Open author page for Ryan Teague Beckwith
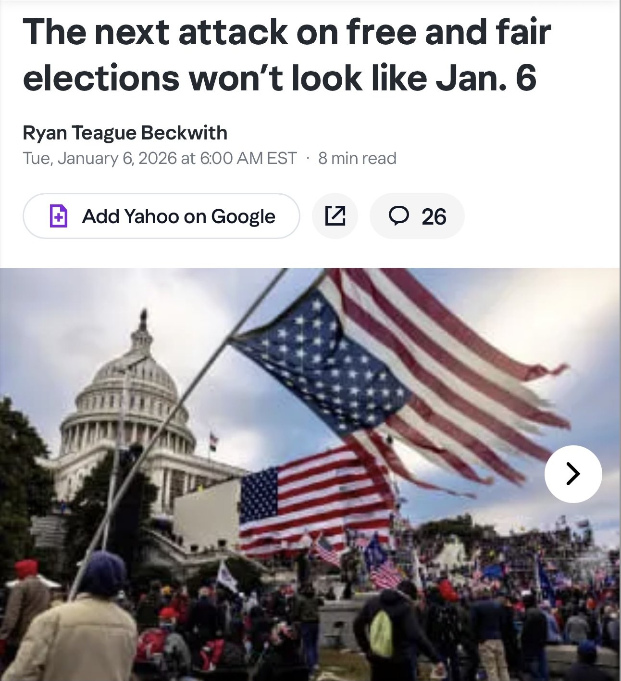Screen dimensions: 621x681 coord(125,133)
